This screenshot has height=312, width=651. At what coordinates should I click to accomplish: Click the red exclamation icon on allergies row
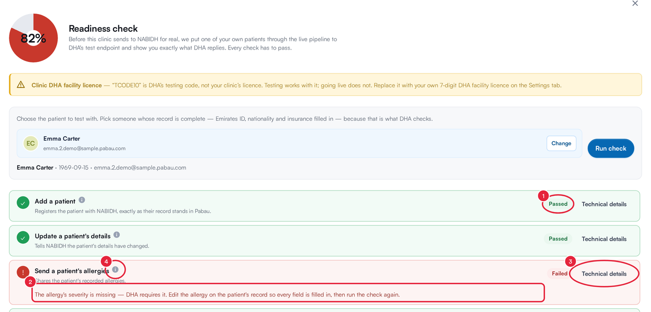click(x=23, y=272)
